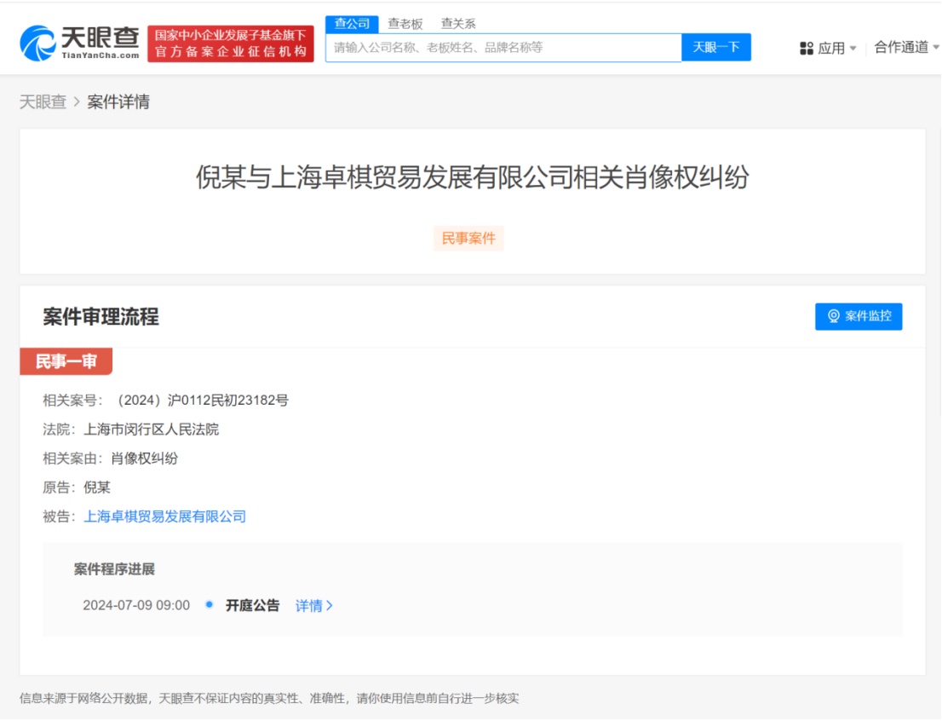Click the 案件监控 monitoring location icon
This screenshot has height=721, width=942.
click(x=832, y=316)
